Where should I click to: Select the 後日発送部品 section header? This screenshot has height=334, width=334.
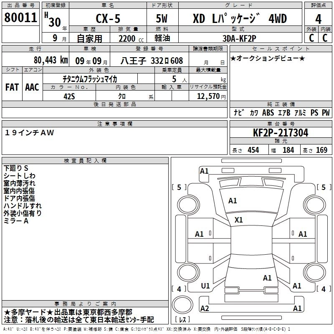click(114, 104)
